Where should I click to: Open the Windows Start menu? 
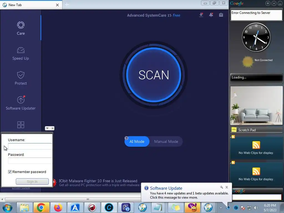7,207
